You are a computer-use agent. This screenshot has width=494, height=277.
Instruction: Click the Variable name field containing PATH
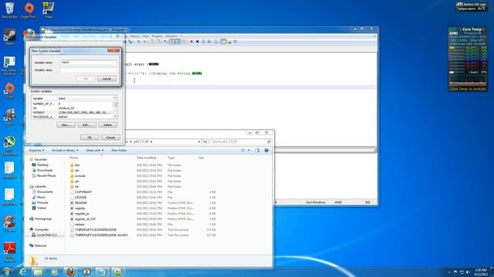[89, 62]
